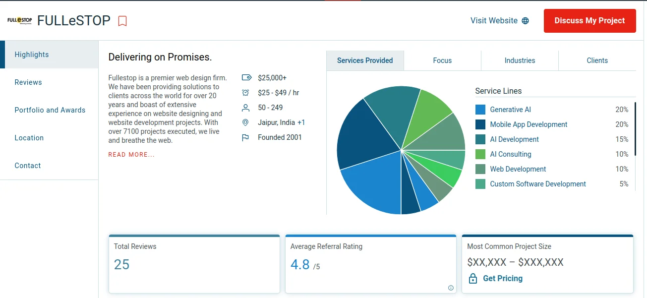Screen dimensions: 647x298
Task: Click the Total Reviews count of 25
Action: click(x=121, y=265)
